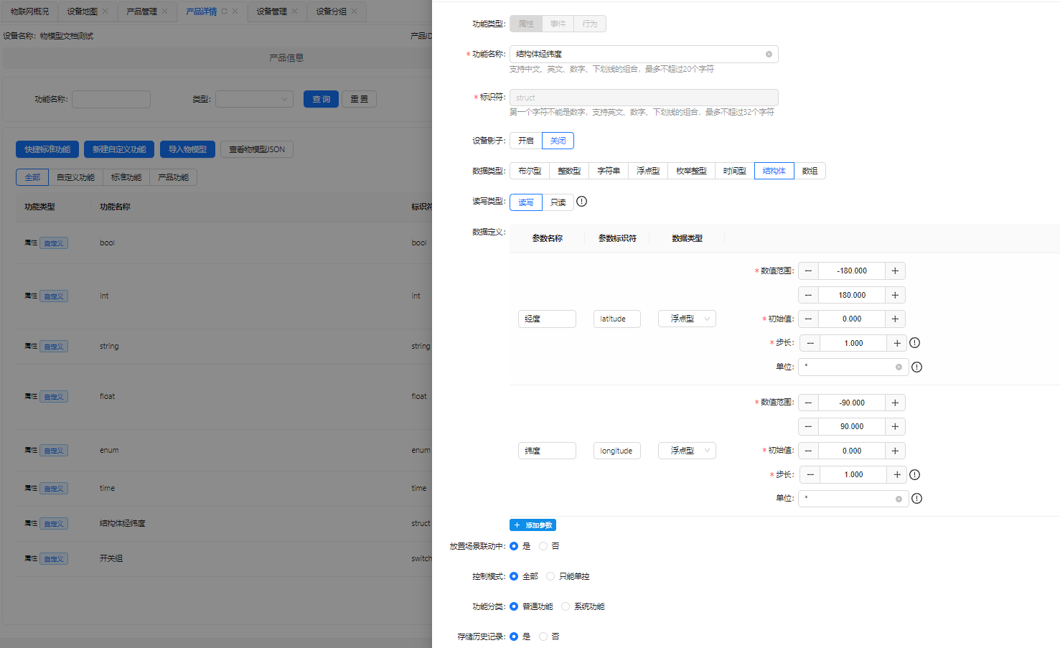Expand the 纬度 data type 浮点型 dropdown
Screen dimensions: 1060x648
tap(687, 451)
